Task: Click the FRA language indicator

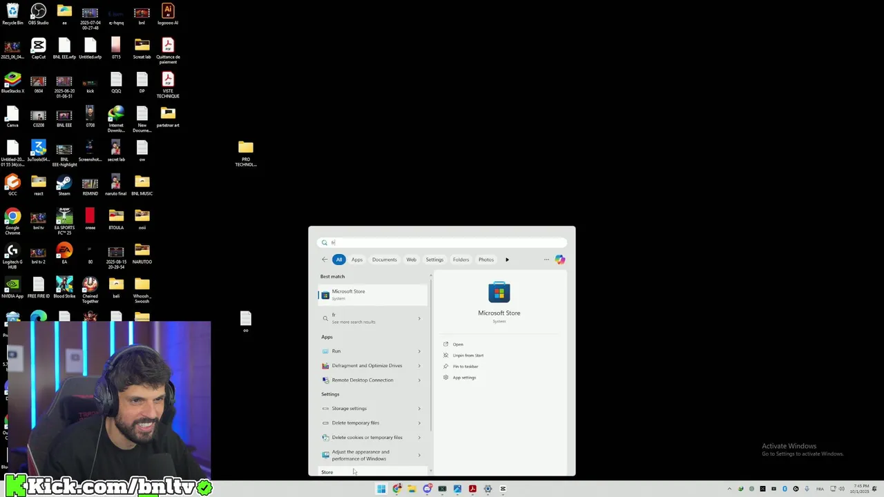Action: pos(820,489)
